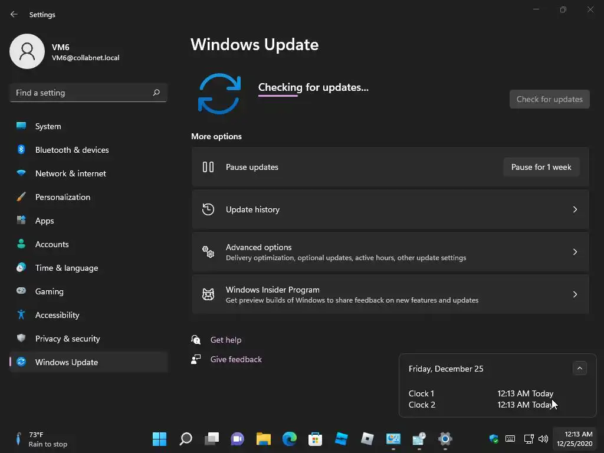Open the VM6 user profile avatar
This screenshot has height=453, width=604.
tap(27, 51)
